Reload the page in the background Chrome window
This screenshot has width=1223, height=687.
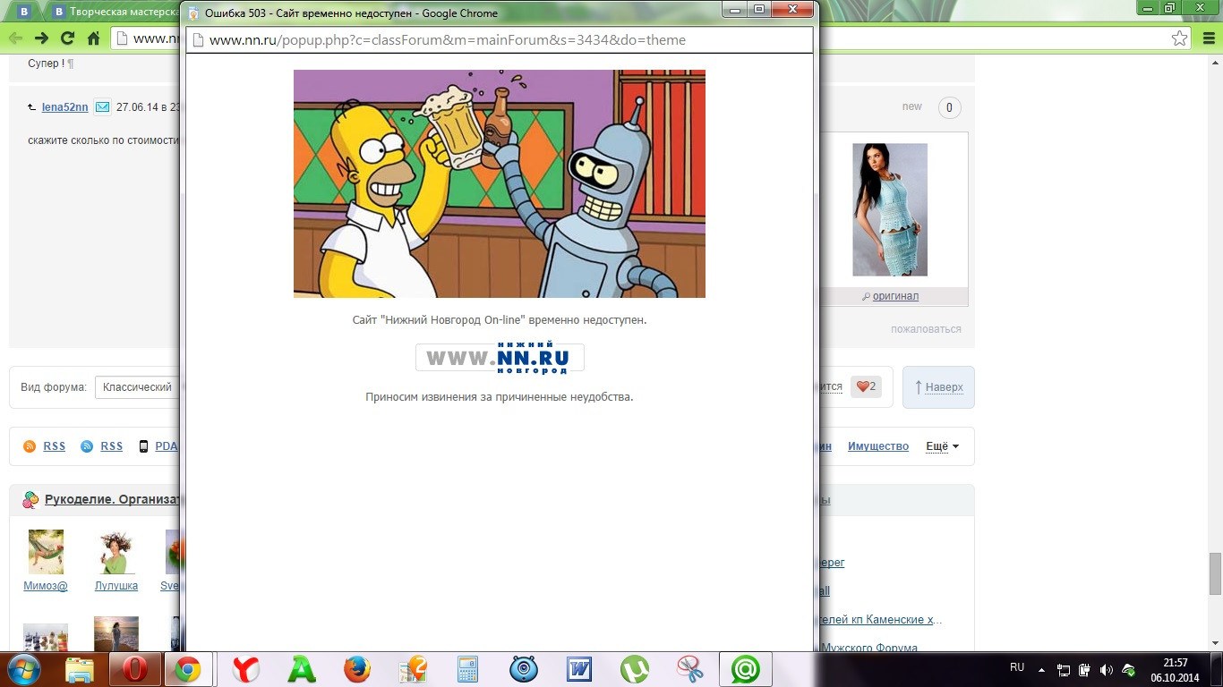67,38
